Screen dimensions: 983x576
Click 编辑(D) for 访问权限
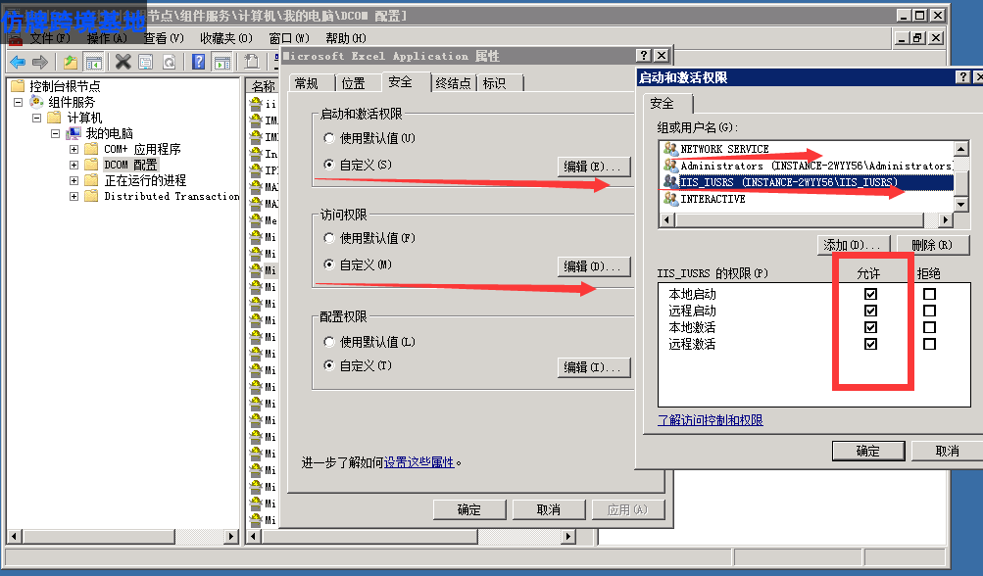594,266
